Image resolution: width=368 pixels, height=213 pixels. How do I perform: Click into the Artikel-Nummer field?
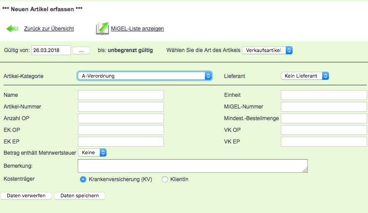point(120,107)
